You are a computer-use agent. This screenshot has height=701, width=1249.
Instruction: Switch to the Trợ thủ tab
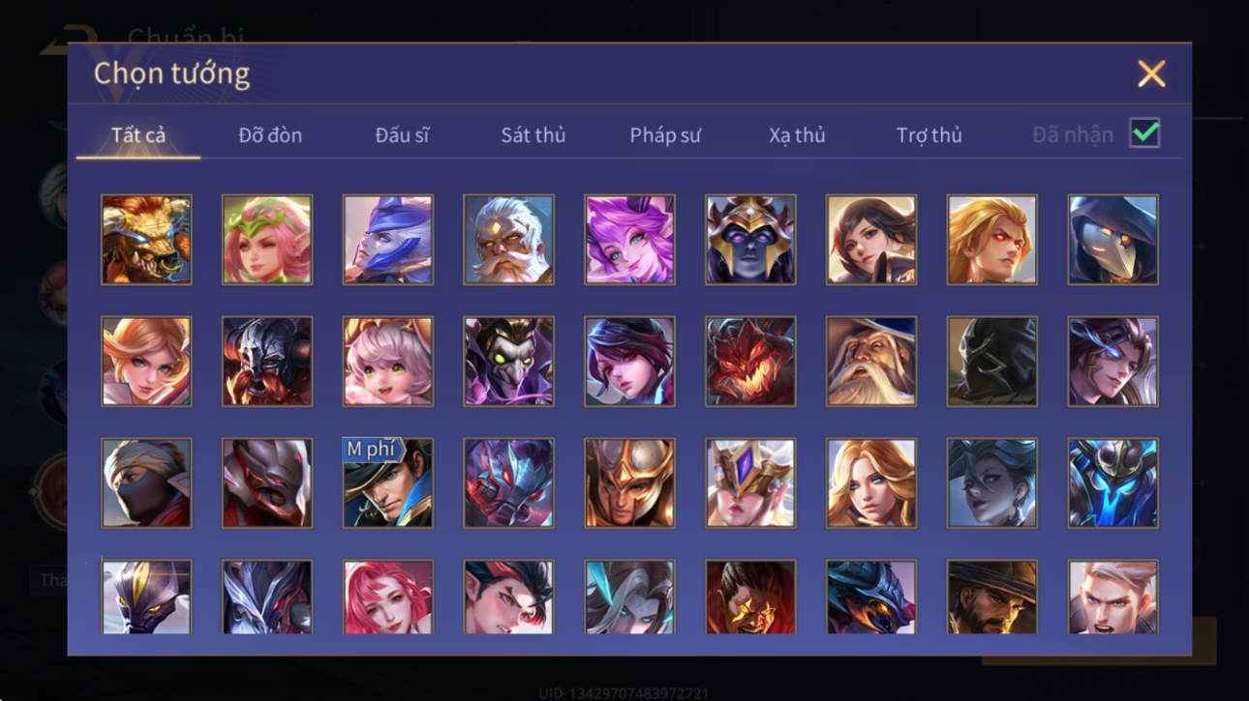[x=929, y=135]
